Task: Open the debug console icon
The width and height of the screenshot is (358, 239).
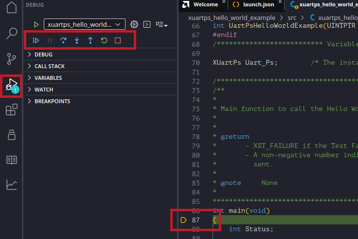Action: click(x=147, y=24)
